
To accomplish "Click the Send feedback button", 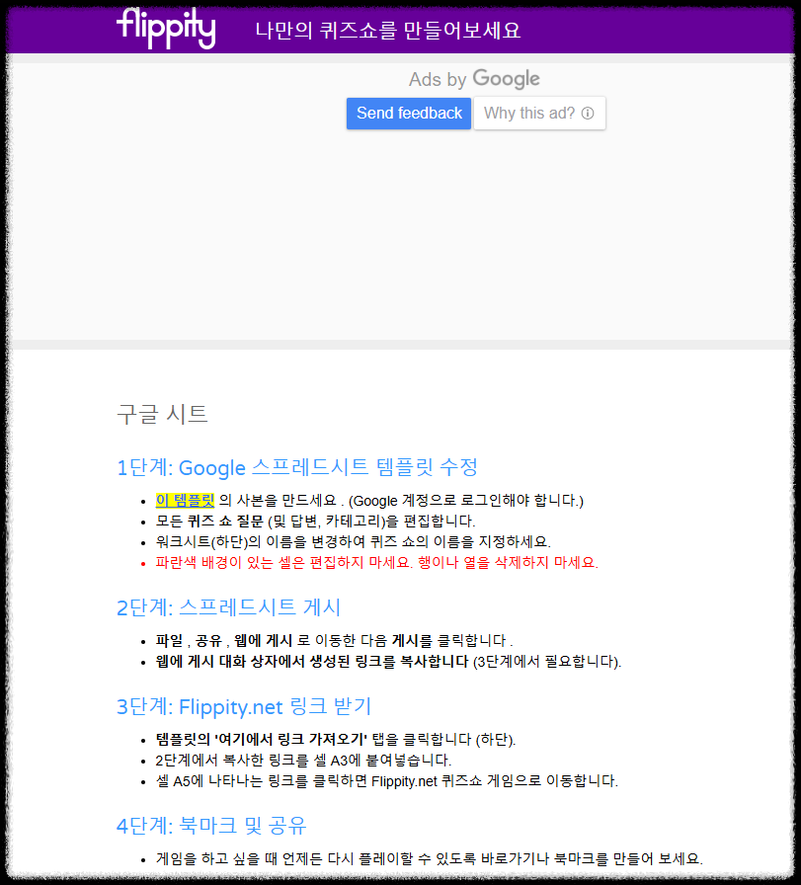I will tap(408, 113).
